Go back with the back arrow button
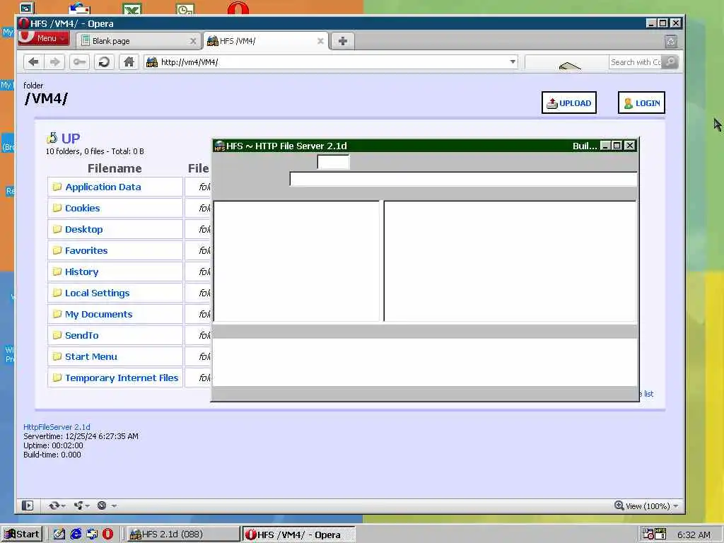Image resolution: width=724 pixels, height=543 pixels. pos(33,62)
